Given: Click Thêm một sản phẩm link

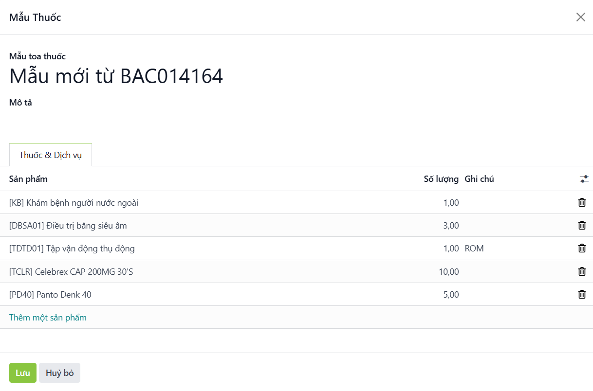Looking at the screenshot, I should (48, 318).
